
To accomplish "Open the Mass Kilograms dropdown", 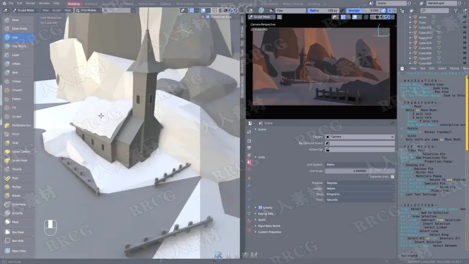I will [x=360, y=194].
